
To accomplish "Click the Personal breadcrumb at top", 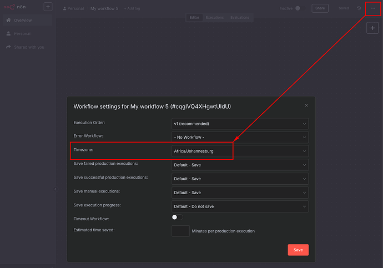I will [73, 8].
